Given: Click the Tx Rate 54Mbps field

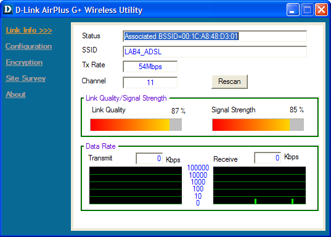Looking at the screenshot, I should tap(150, 67).
